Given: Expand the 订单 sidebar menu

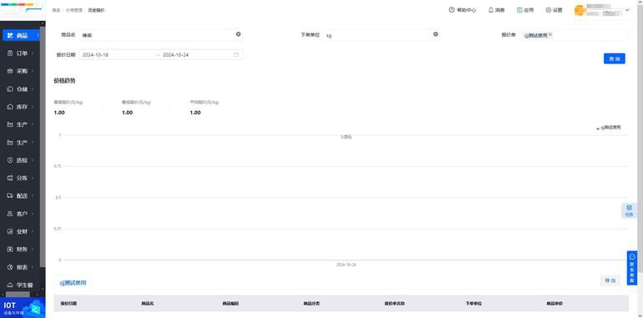Looking at the screenshot, I should pos(20,53).
